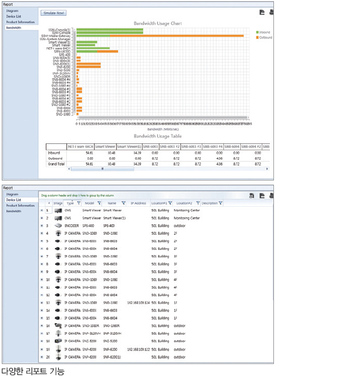Expand device row 20 SNP-6200(1)
This screenshot has width=349, height=378.
(42, 356)
